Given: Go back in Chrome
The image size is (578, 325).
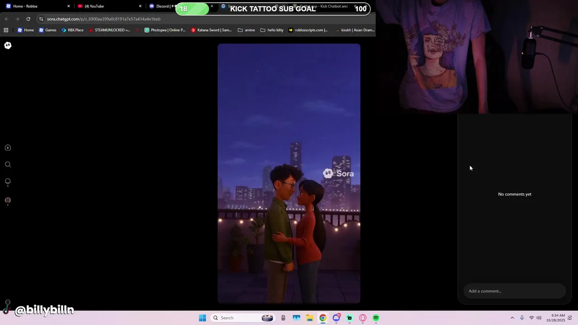Looking at the screenshot, I should pyautogui.click(x=6, y=19).
